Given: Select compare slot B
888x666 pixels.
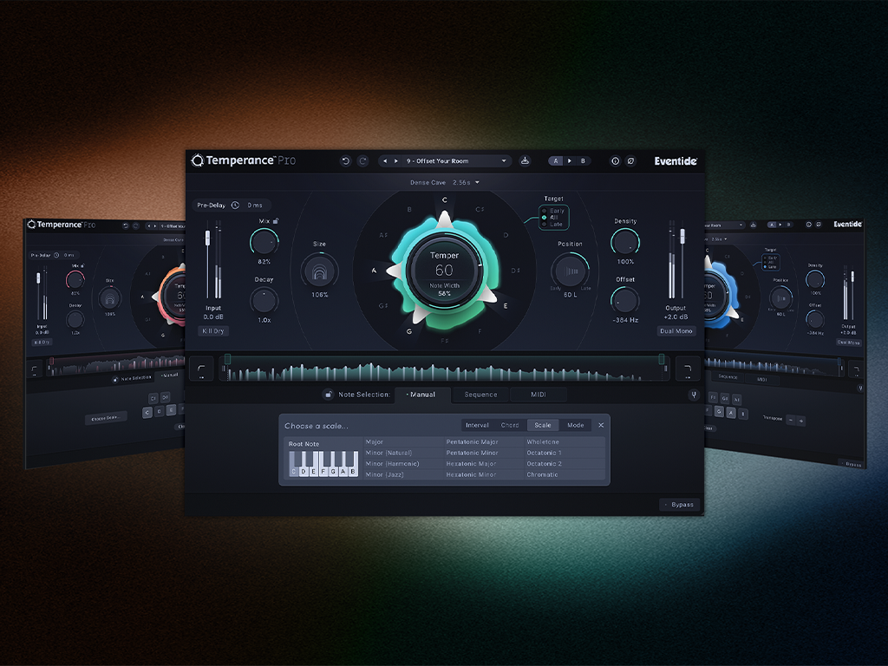Looking at the screenshot, I should point(583,160).
